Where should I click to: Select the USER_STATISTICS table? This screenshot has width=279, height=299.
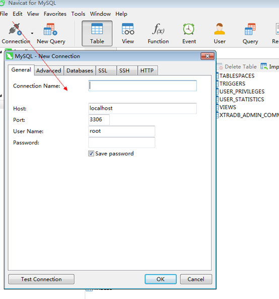coord(241,99)
